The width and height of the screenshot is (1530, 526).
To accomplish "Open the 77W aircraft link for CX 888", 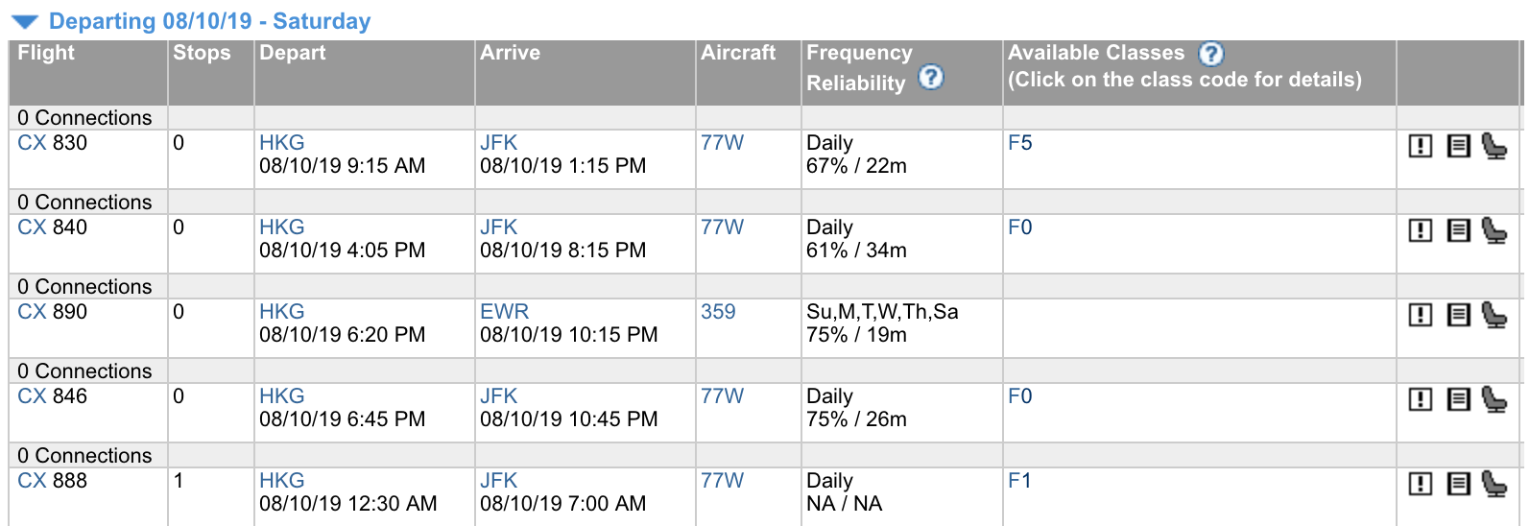I will pyautogui.click(x=722, y=481).
